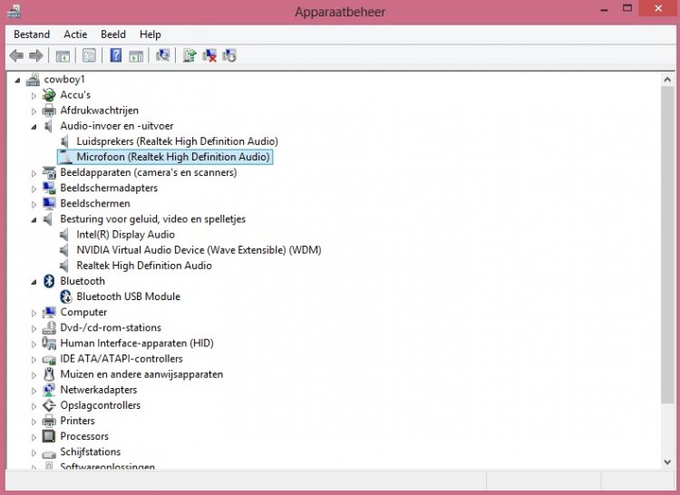Image resolution: width=680 pixels, height=495 pixels.
Task: Select Realtek High Definition Audio controller
Action: pos(144,266)
